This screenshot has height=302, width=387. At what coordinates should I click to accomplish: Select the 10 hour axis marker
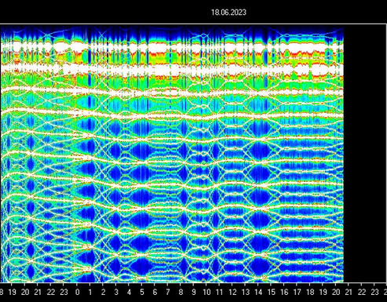click(206, 292)
